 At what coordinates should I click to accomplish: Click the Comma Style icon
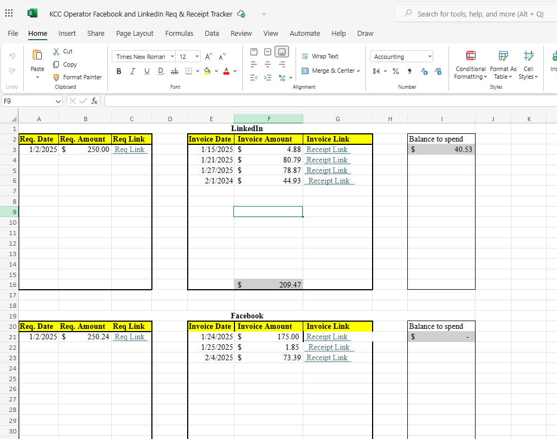(409, 70)
